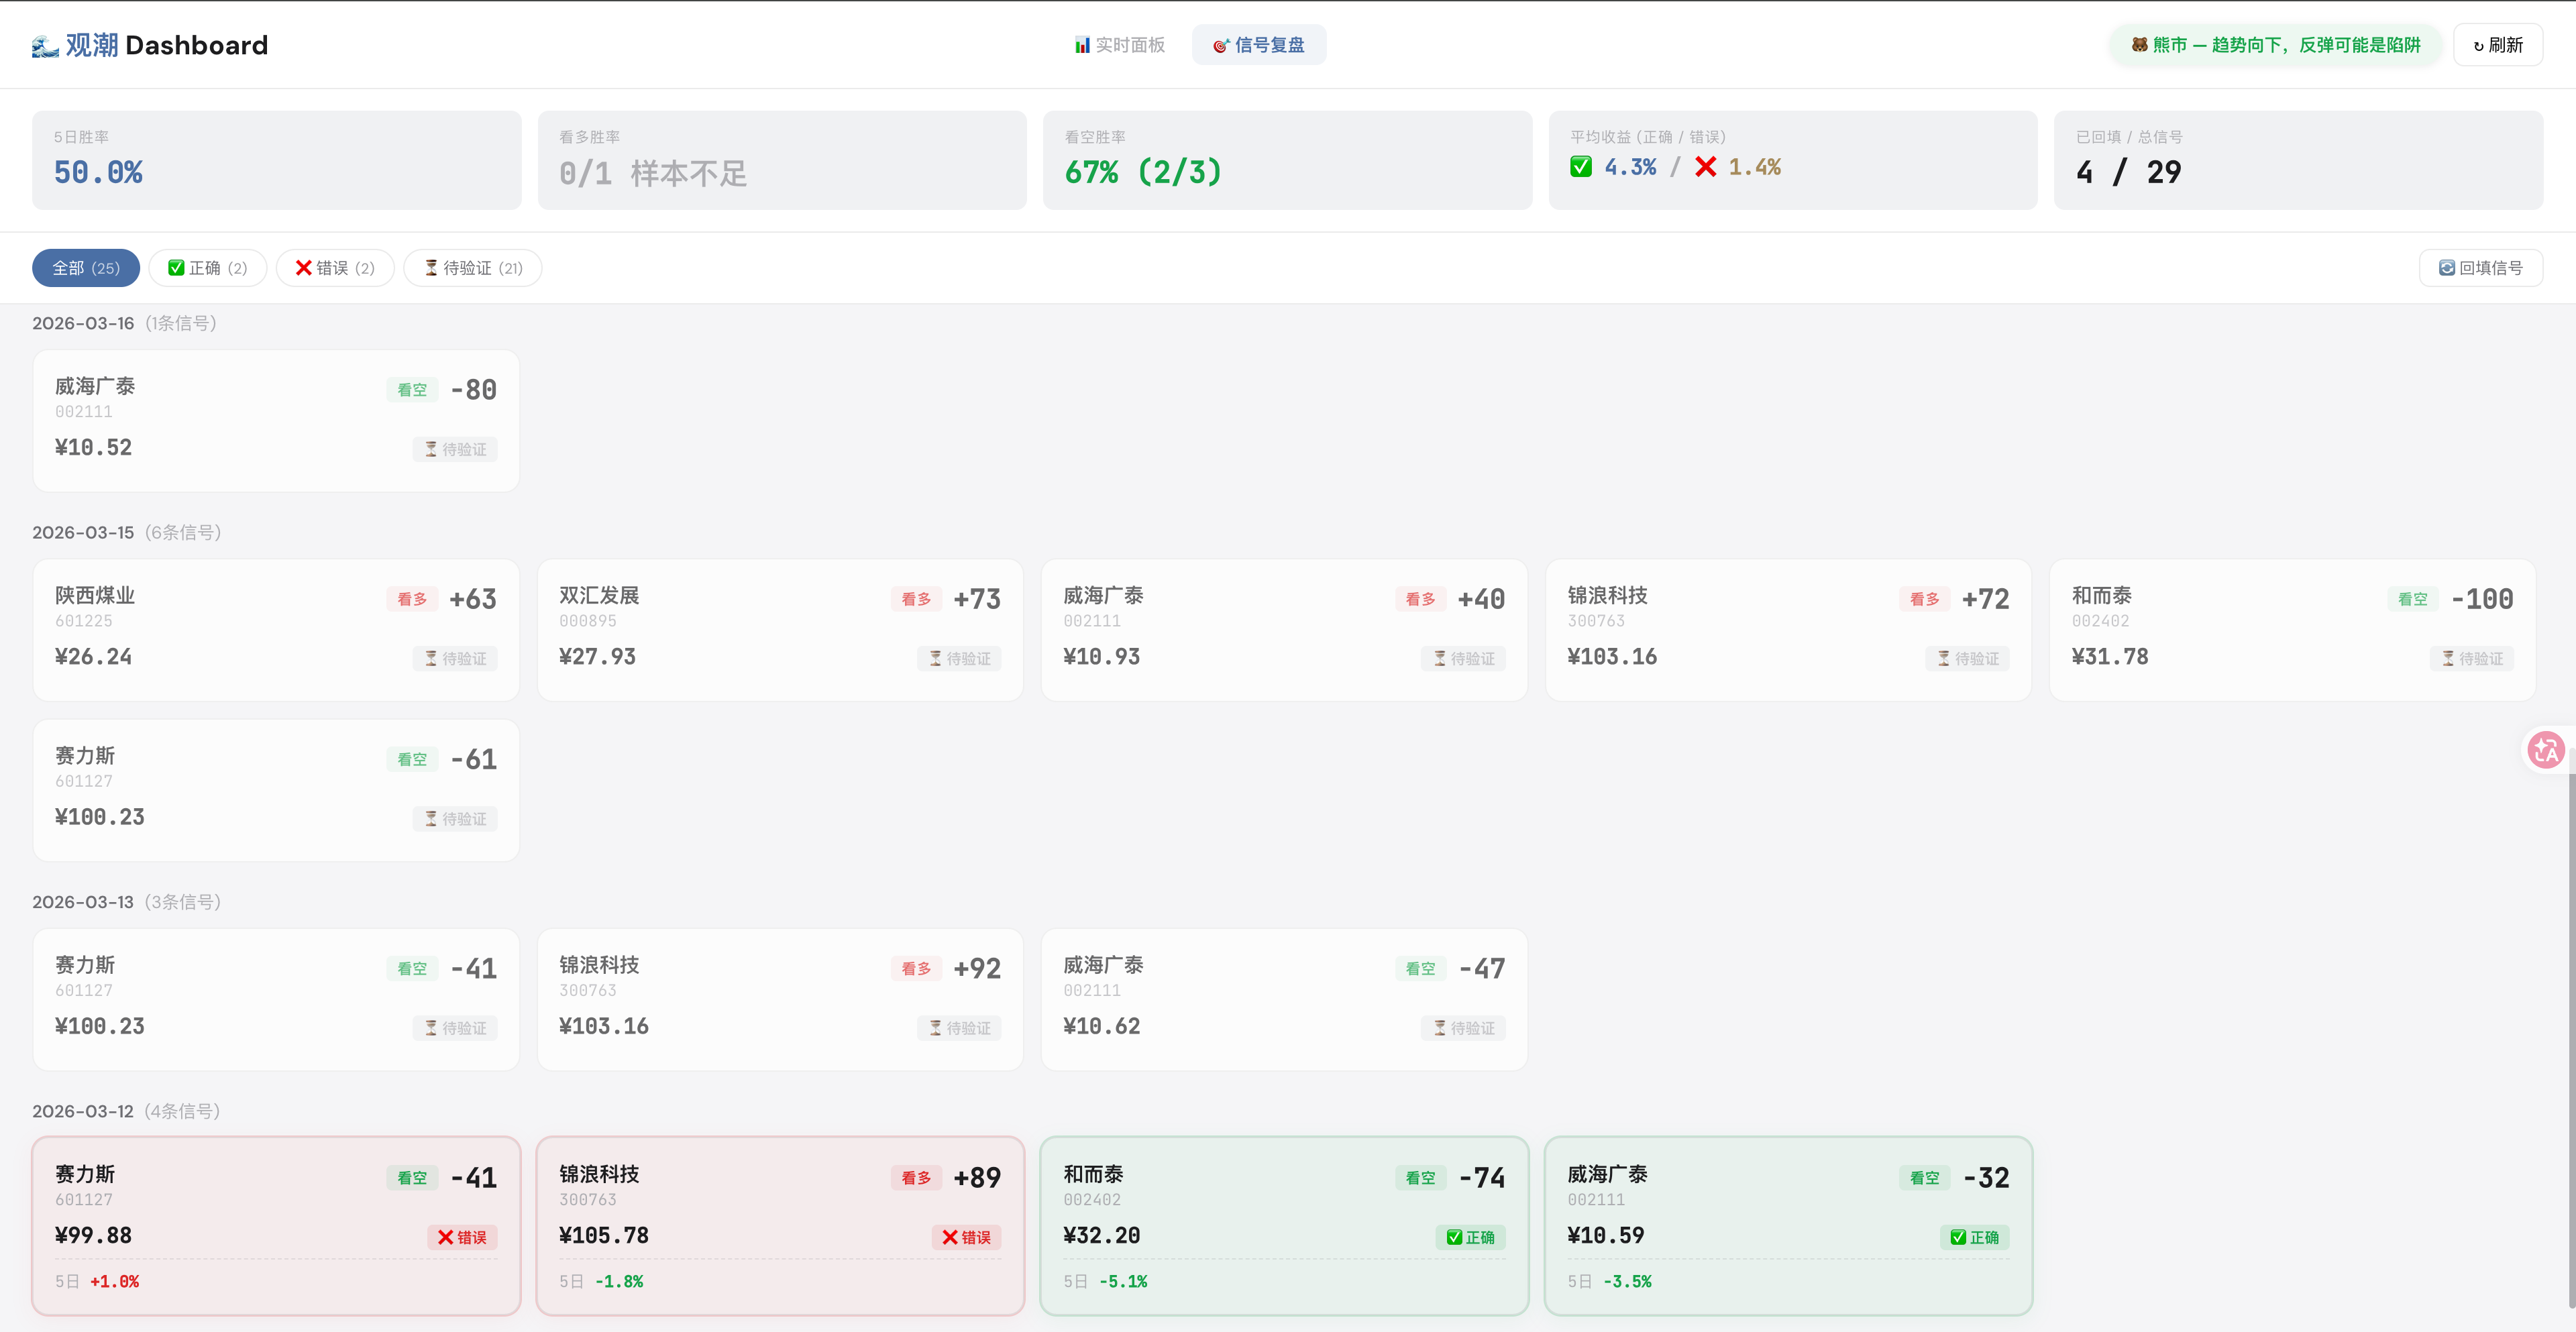
Task: Click the 正确 badge on 和而泰 ¥32.20 card
Action: point(1470,1237)
